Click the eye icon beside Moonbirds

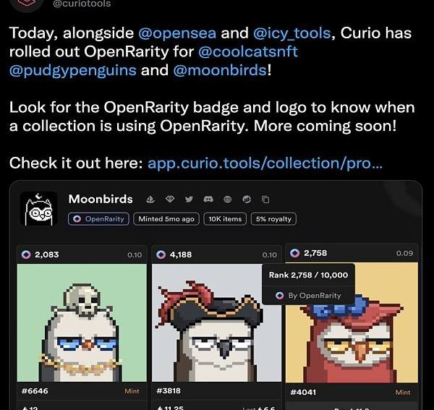pyautogui.click(x=170, y=199)
